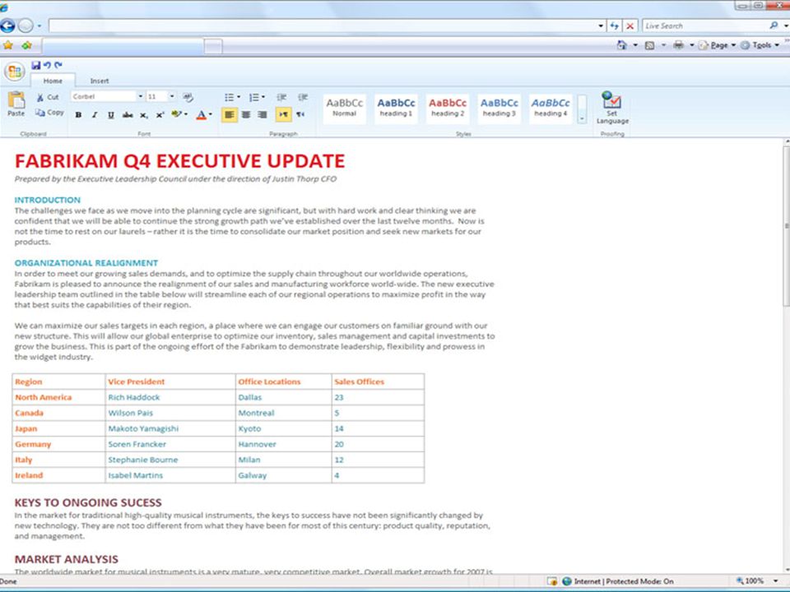This screenshot has height=592, width=790.
Task: Select right-to-left text direction
Action: [x=300, y=115]
